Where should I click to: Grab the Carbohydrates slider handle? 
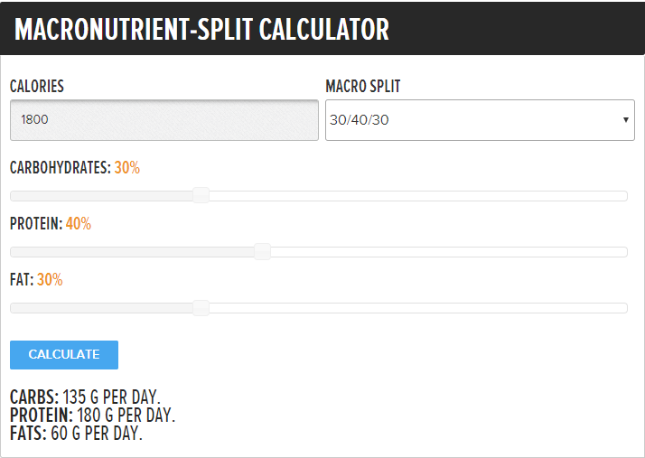[201, 195]
